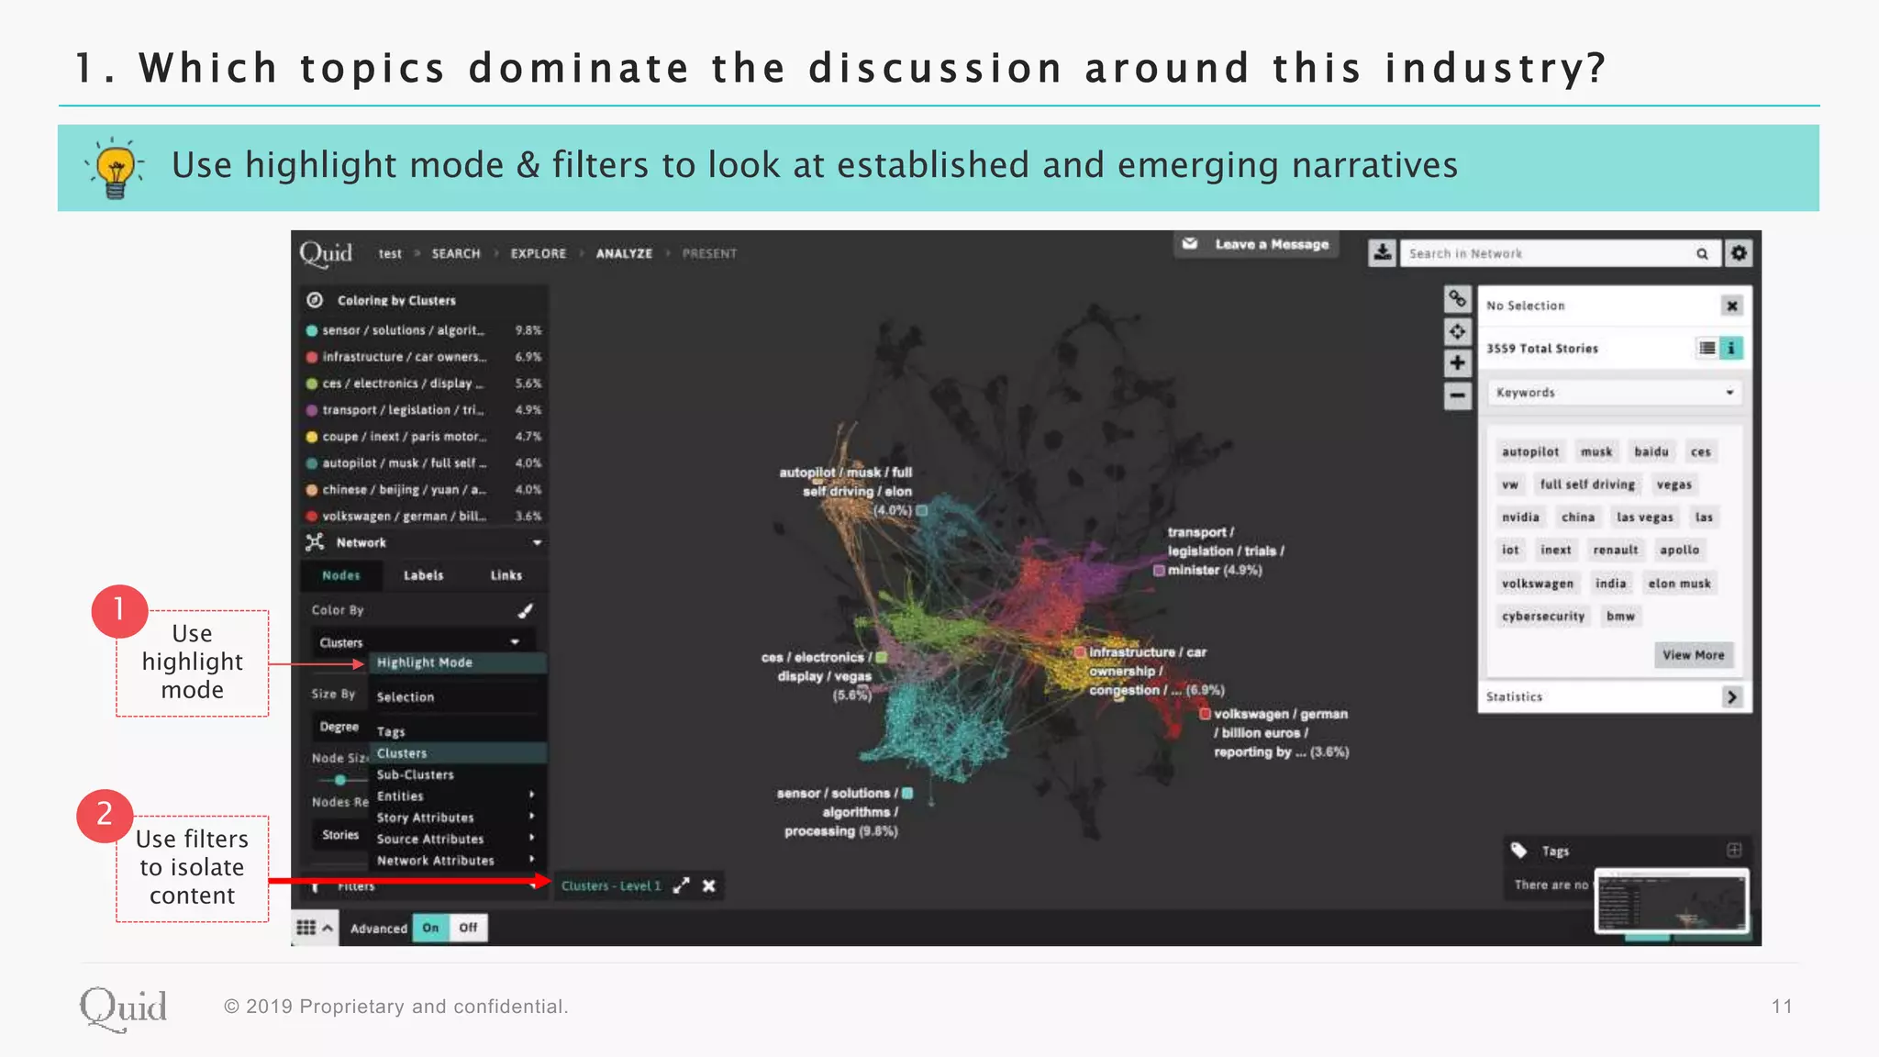
Task: Choose Selection in the color menu
Action: click(457, 697)
